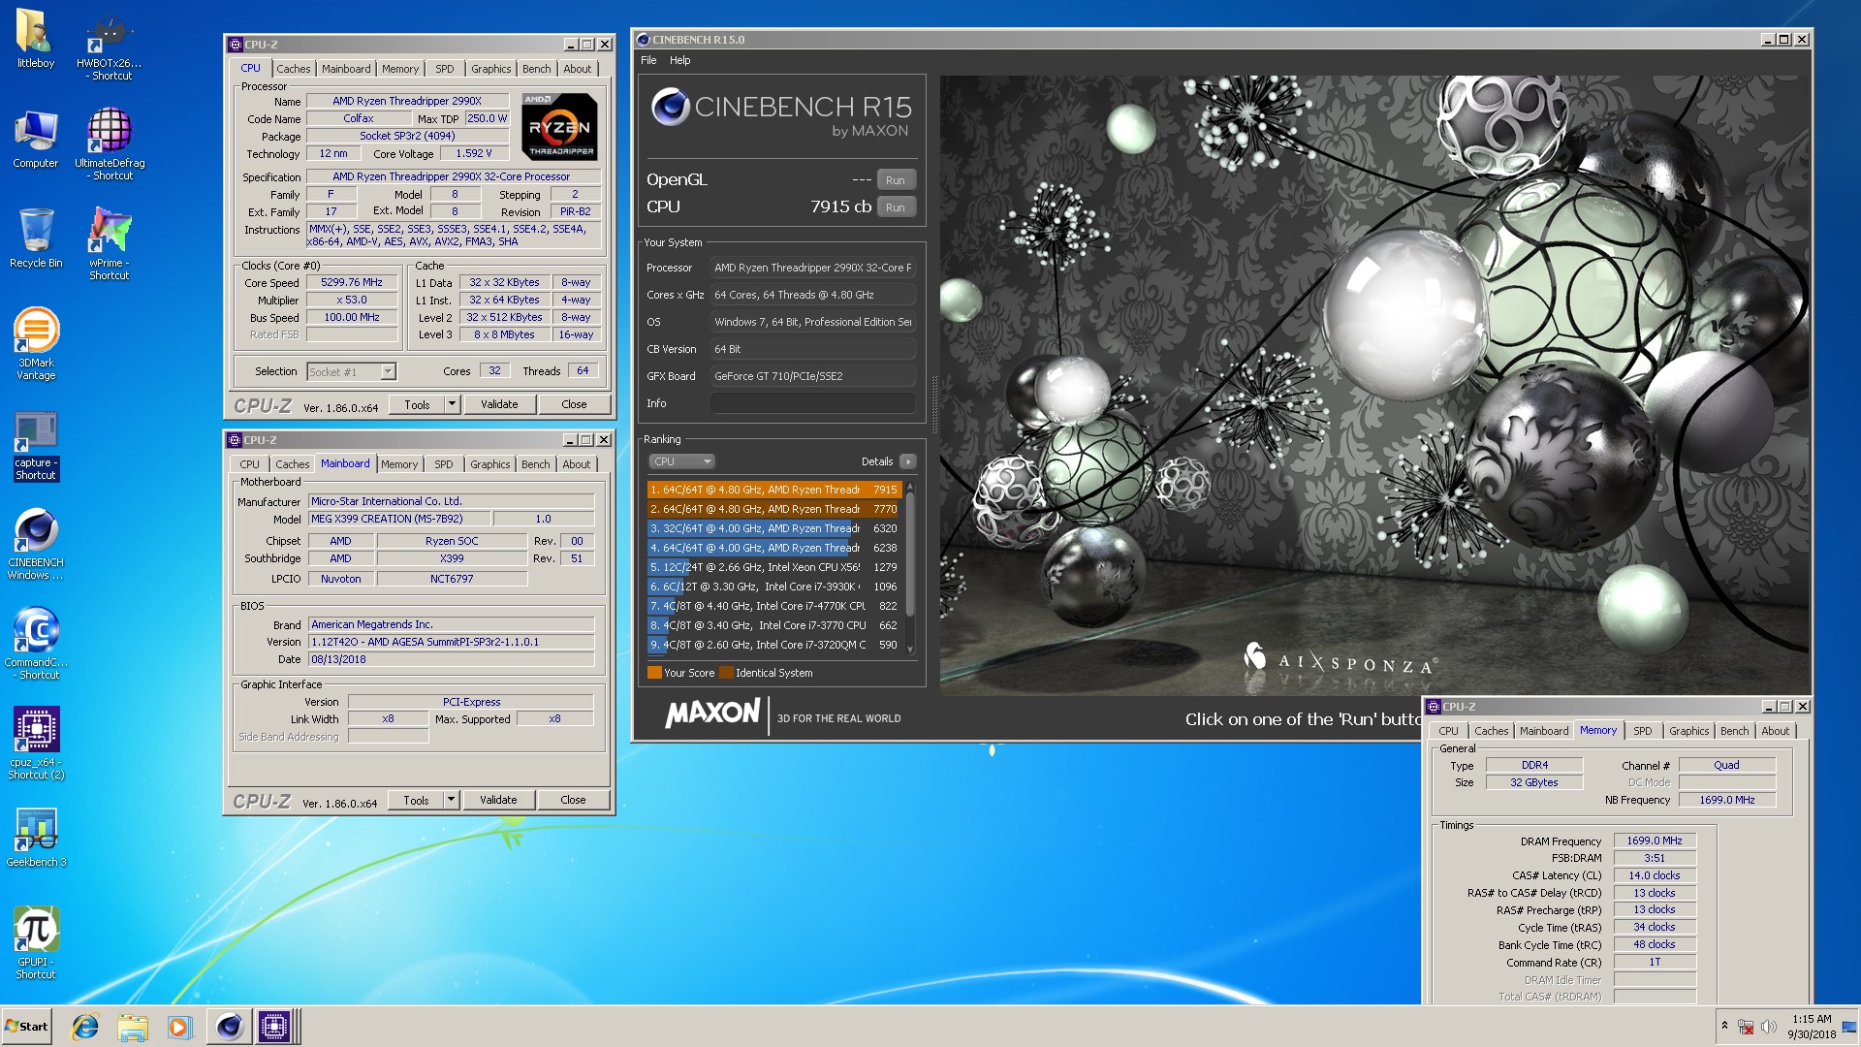Open Geekbench 3 desktop icon
This screenshot has height=1047, width=1861.
[36, 837]
